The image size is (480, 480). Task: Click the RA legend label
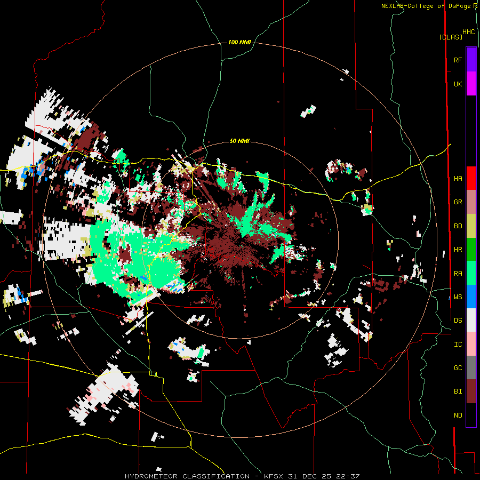tap(458, 273)
